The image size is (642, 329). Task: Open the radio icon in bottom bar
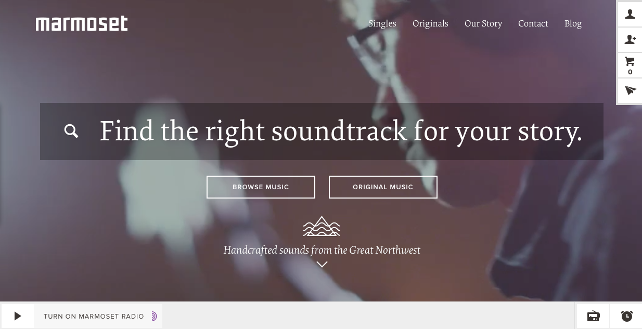point(593,316)
